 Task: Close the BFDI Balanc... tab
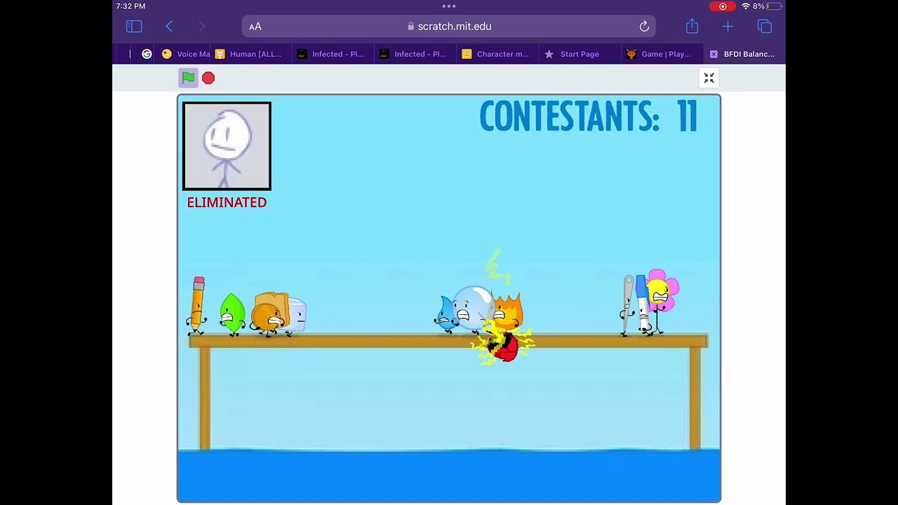click(x=713, y=54)
